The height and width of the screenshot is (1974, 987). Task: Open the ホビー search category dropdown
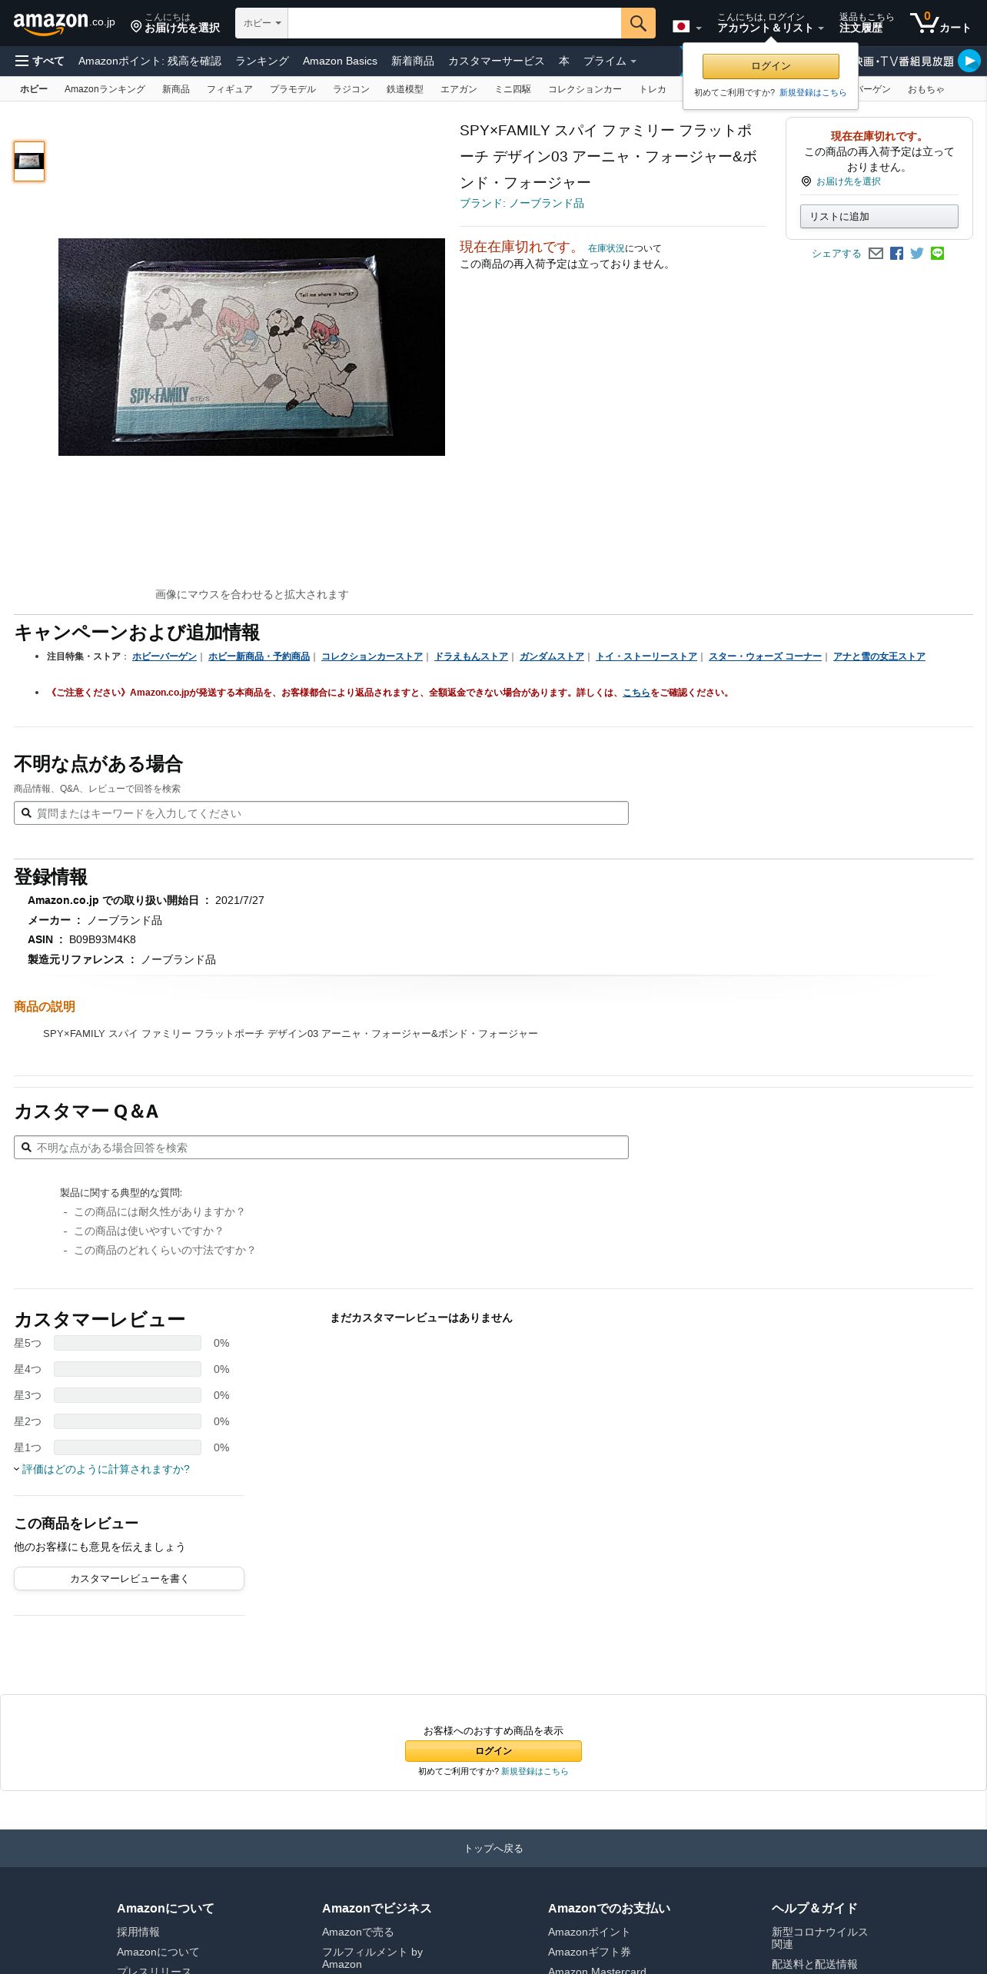point(261,23)
